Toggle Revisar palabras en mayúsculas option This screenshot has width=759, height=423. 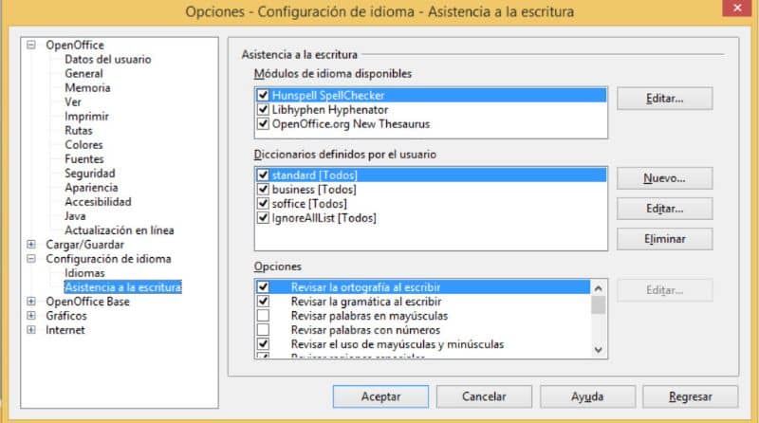(263, 315)
